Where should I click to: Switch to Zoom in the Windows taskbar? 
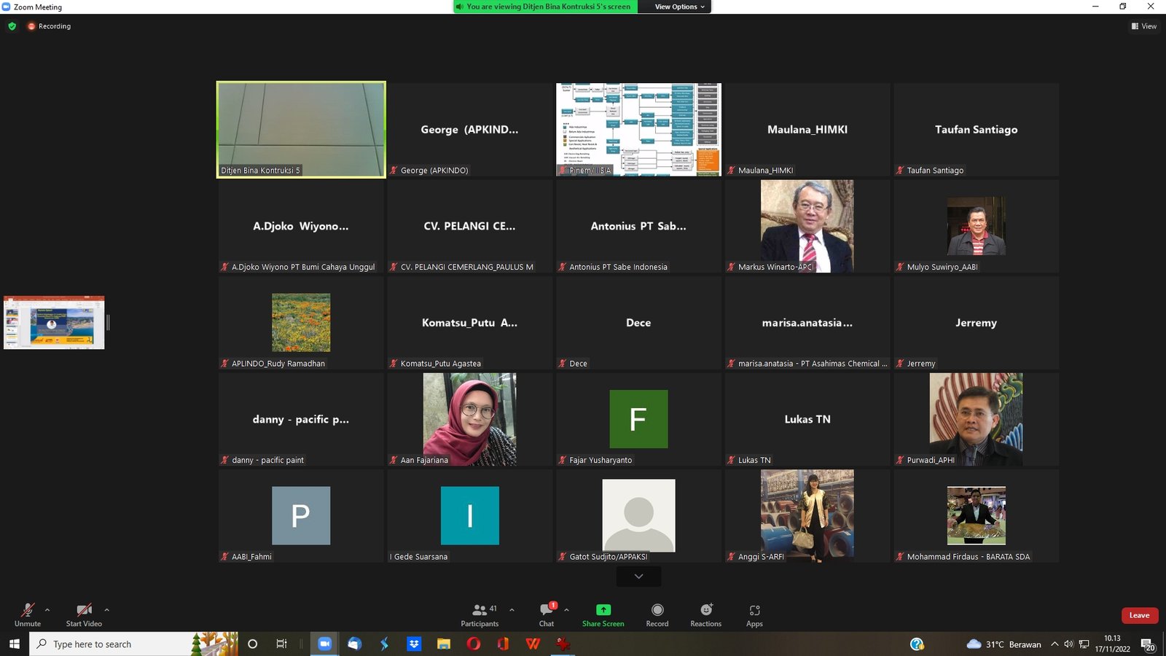(324, 644)
